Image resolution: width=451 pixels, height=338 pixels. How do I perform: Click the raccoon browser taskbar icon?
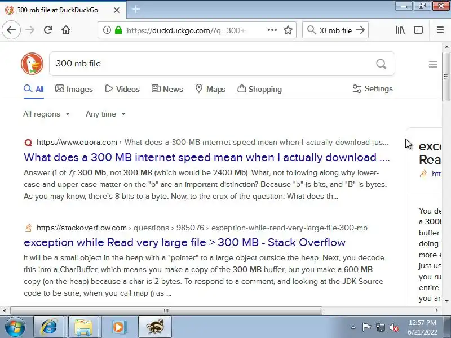(155, 327)
